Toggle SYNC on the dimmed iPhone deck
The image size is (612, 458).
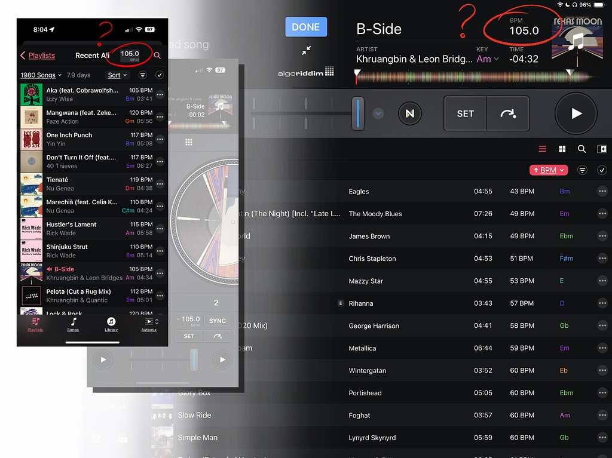coord(218,321)
